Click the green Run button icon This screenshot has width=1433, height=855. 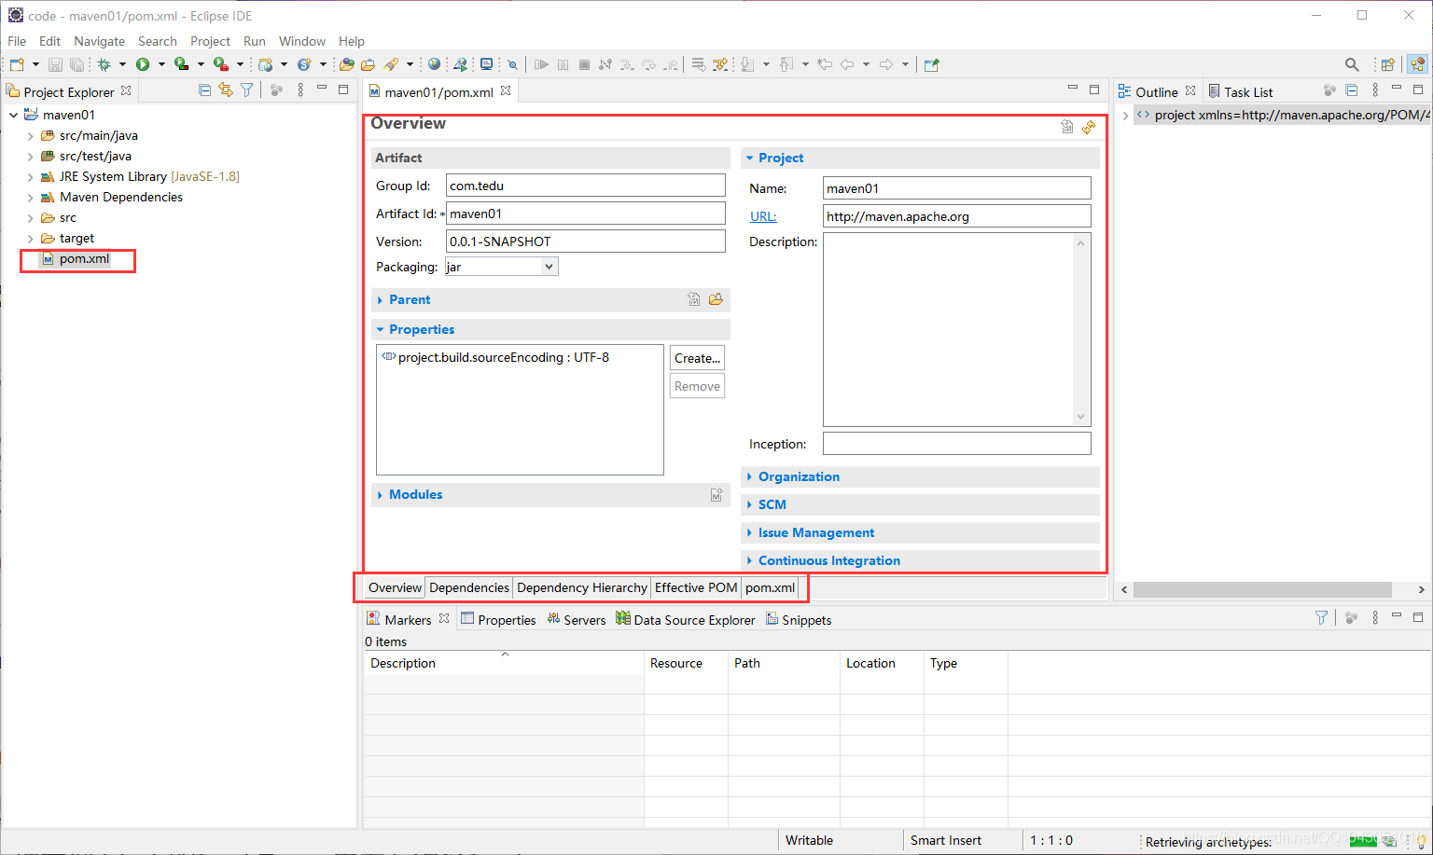143,64
